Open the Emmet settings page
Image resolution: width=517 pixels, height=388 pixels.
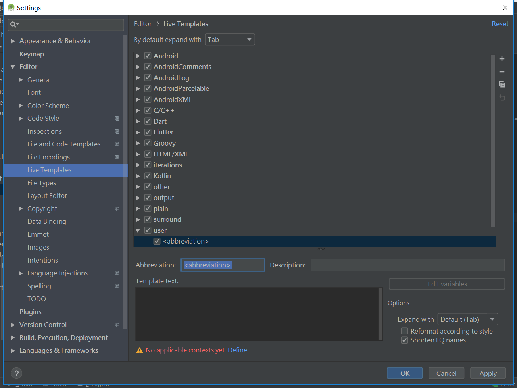pos(38,234)
